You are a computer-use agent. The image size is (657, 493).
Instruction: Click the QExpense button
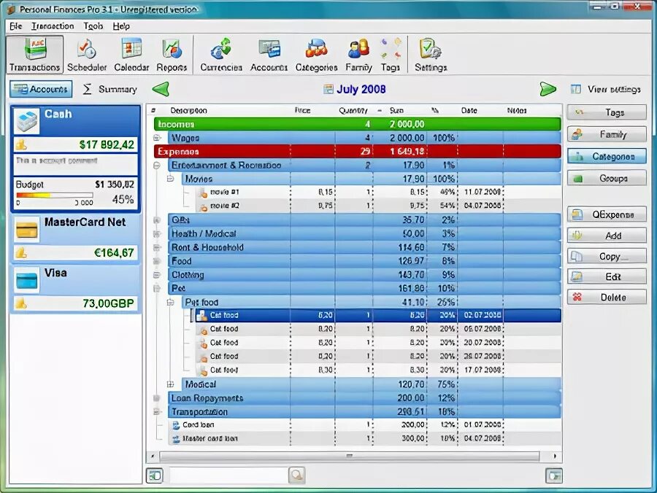click(x=607, y=214)
